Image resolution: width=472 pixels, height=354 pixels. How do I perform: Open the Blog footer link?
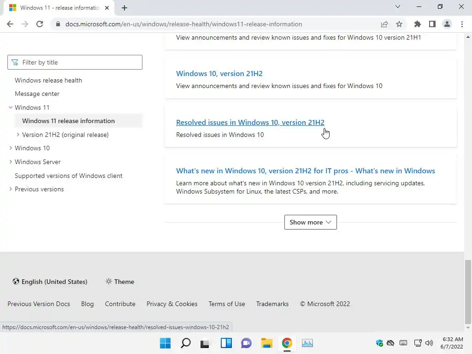[x=87, y=304]
